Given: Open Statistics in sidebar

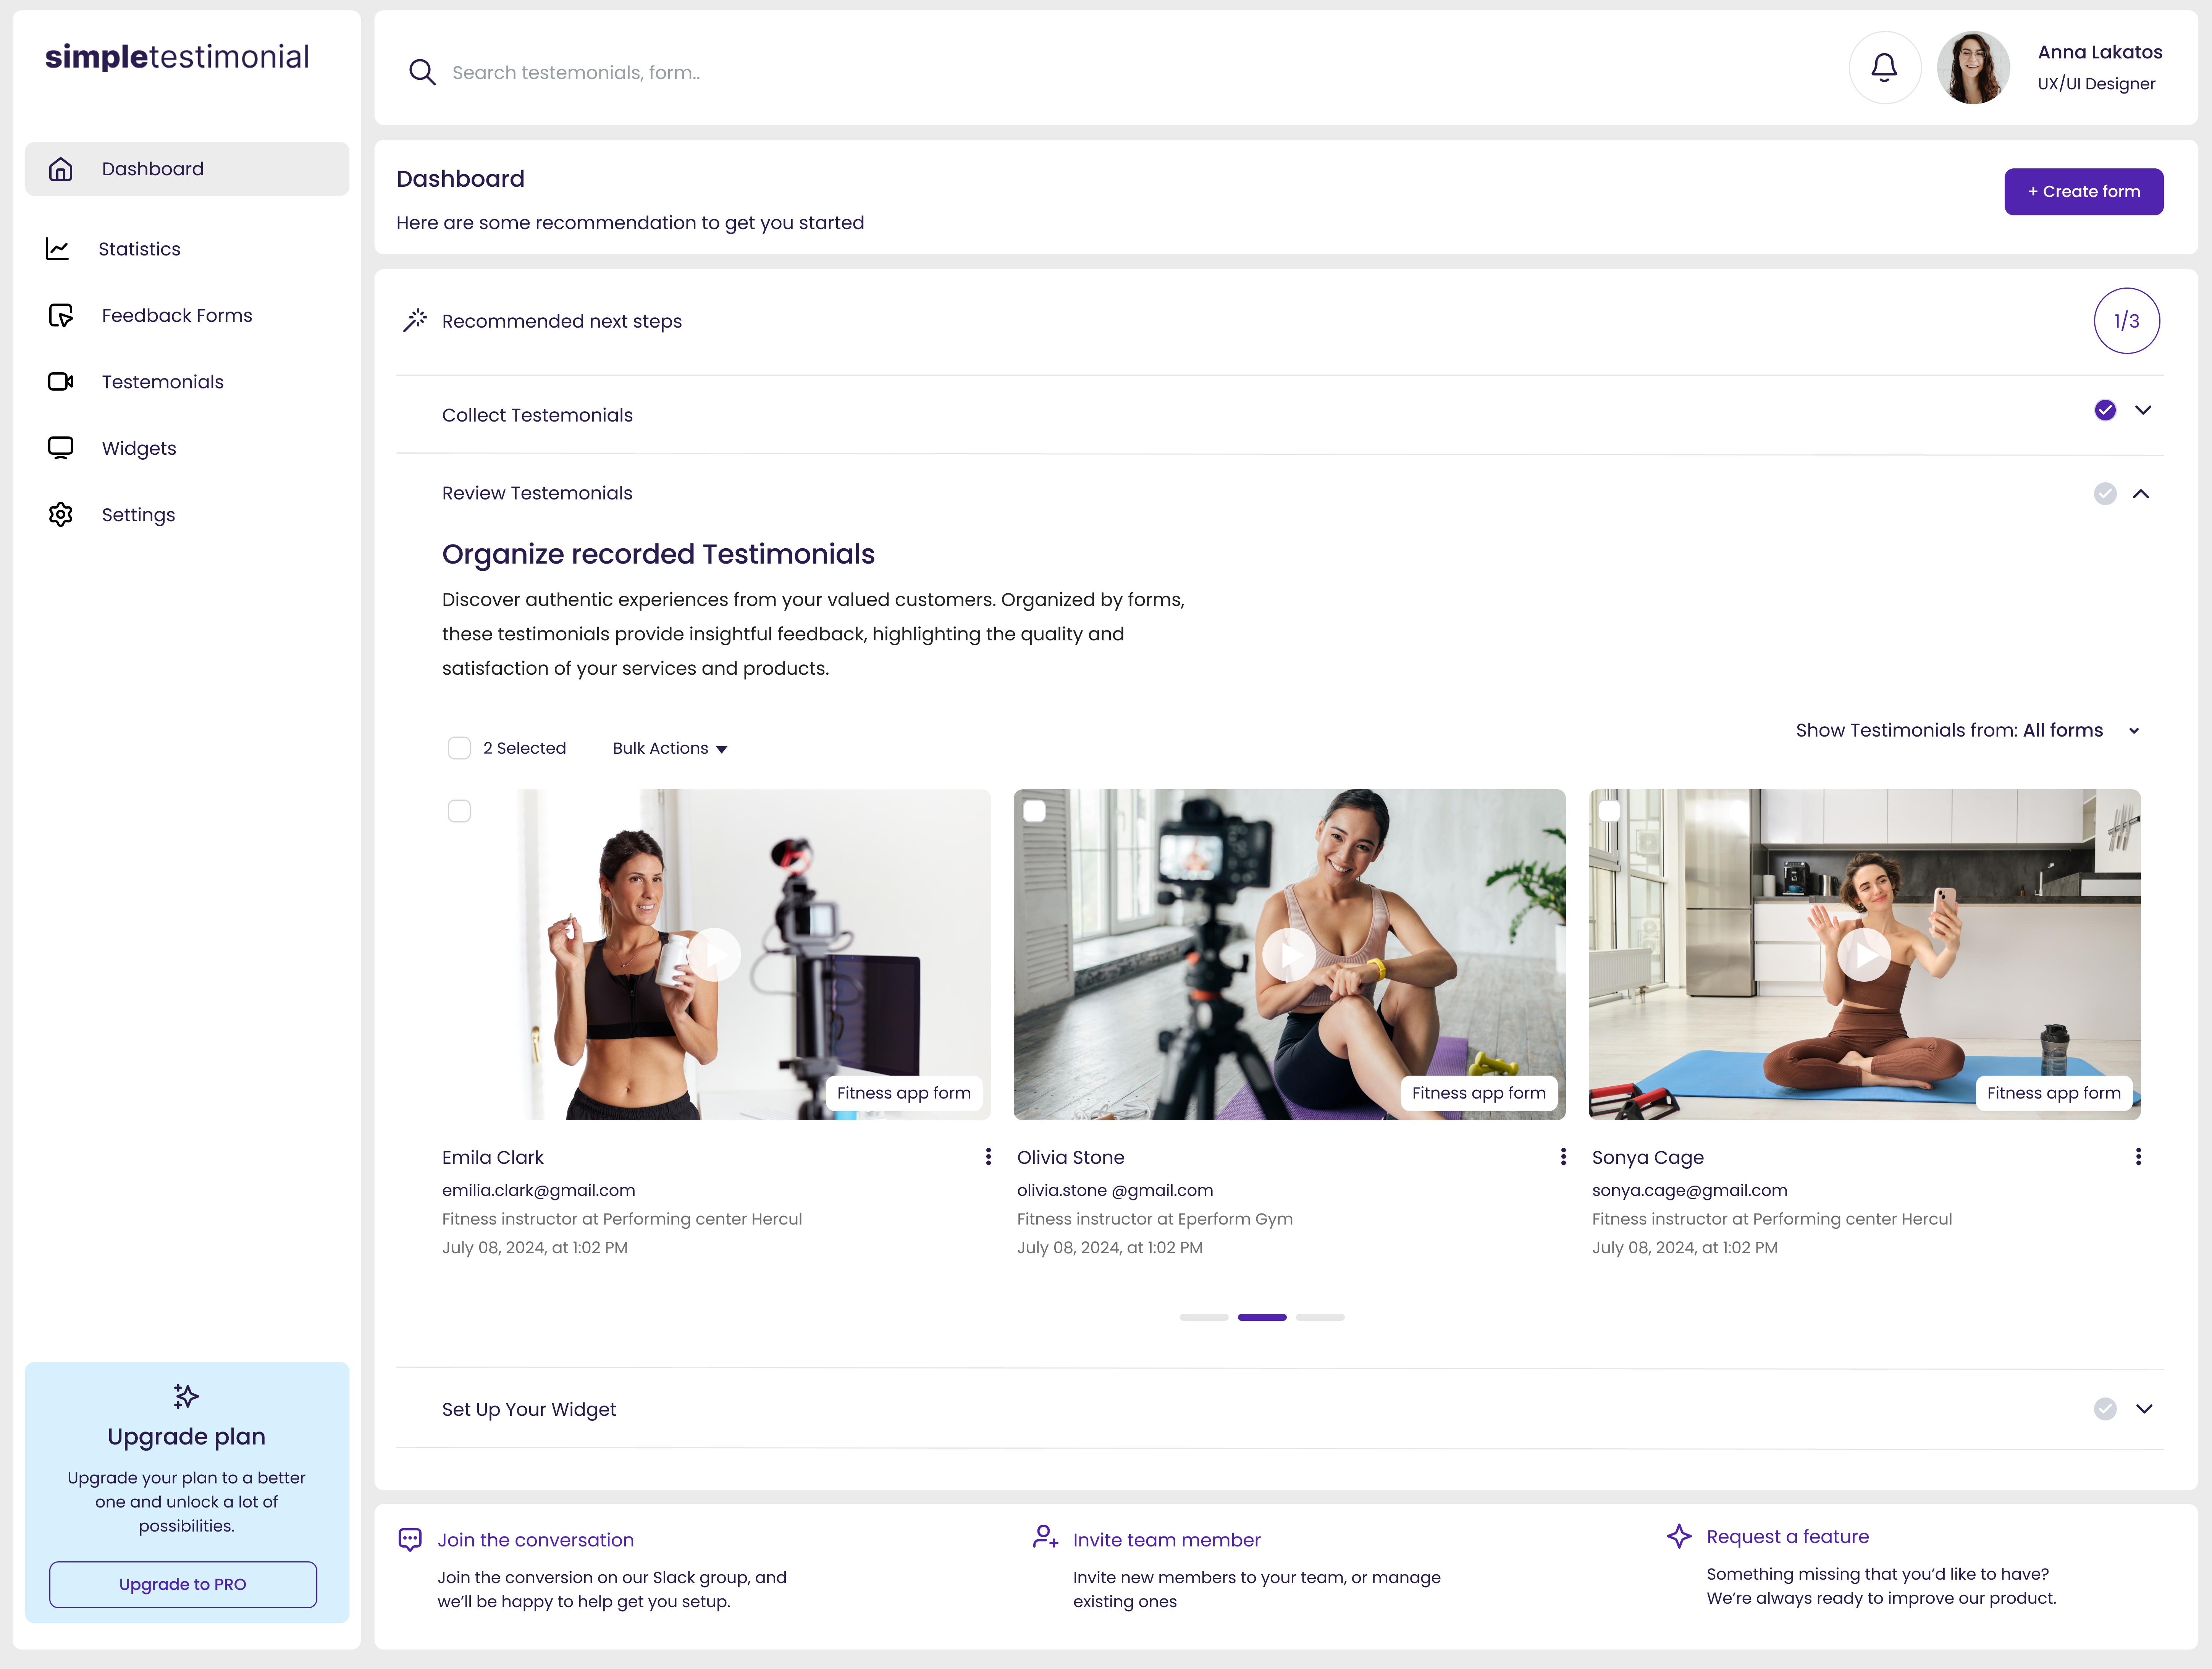Looking at the screenshot, I should coord(139,249).
